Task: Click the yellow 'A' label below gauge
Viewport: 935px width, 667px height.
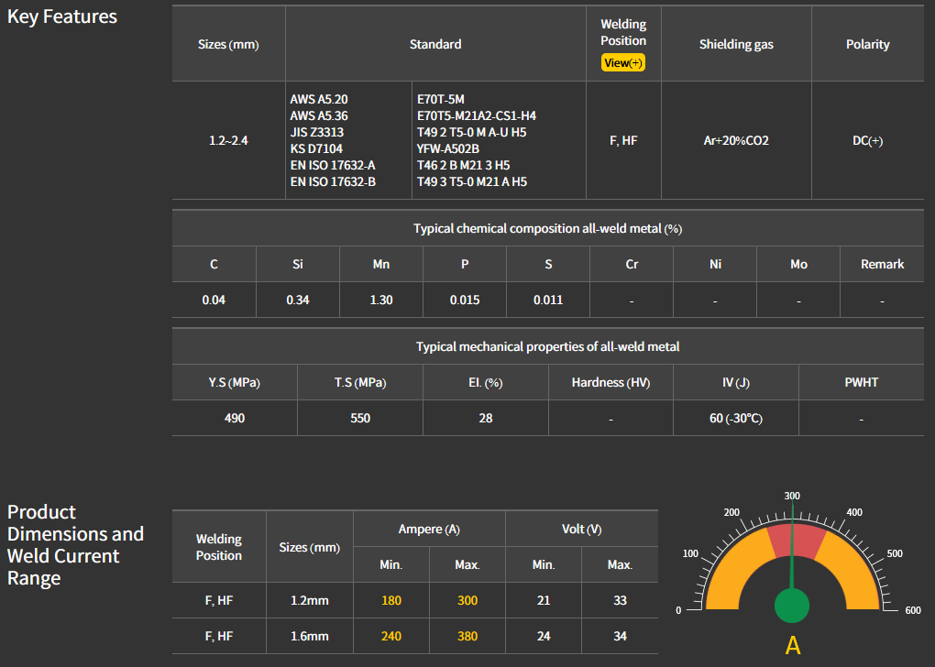Action: click(793, 645)
